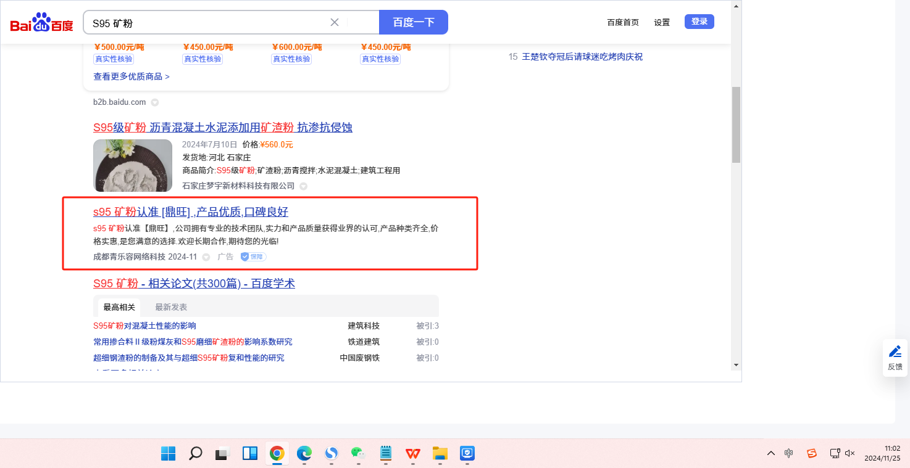
Task: Click the 保障 guarantee badge
Action: pyautogui.click(x=254, y=257)
